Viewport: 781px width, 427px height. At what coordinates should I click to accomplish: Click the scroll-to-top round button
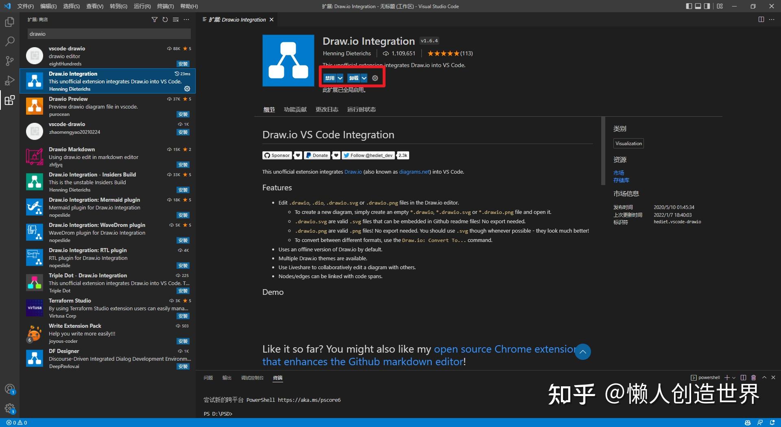tap(583, 352)
